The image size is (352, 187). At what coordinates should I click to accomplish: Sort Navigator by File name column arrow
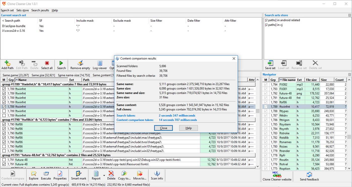tap(281, 80)
